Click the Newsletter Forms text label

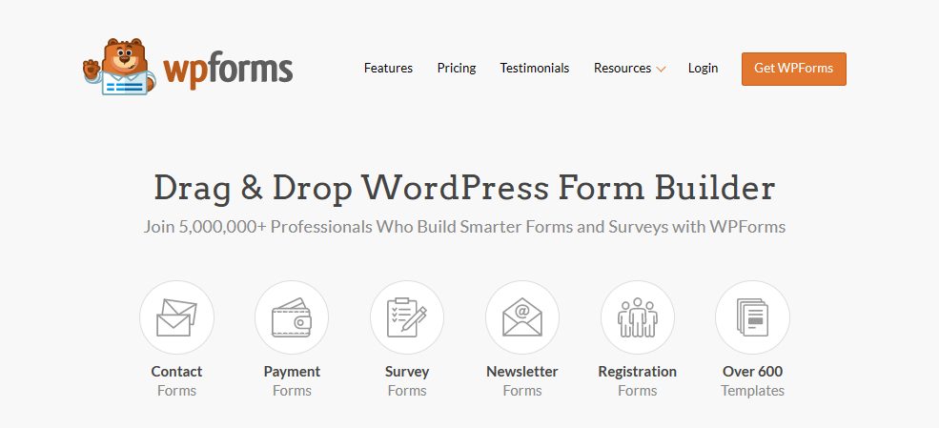point(522,380)
